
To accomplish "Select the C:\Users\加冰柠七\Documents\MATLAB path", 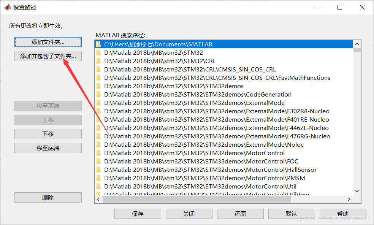I will (224, 44).
